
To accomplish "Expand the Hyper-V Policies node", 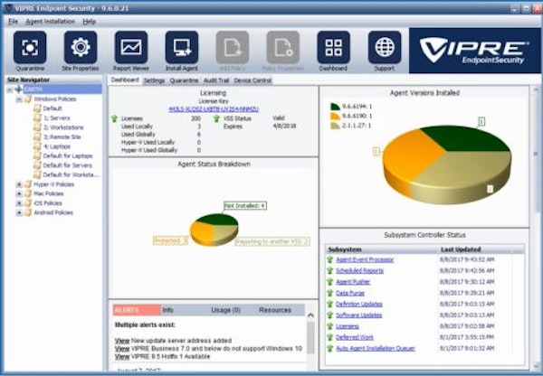I will click(x=19, y=184).
